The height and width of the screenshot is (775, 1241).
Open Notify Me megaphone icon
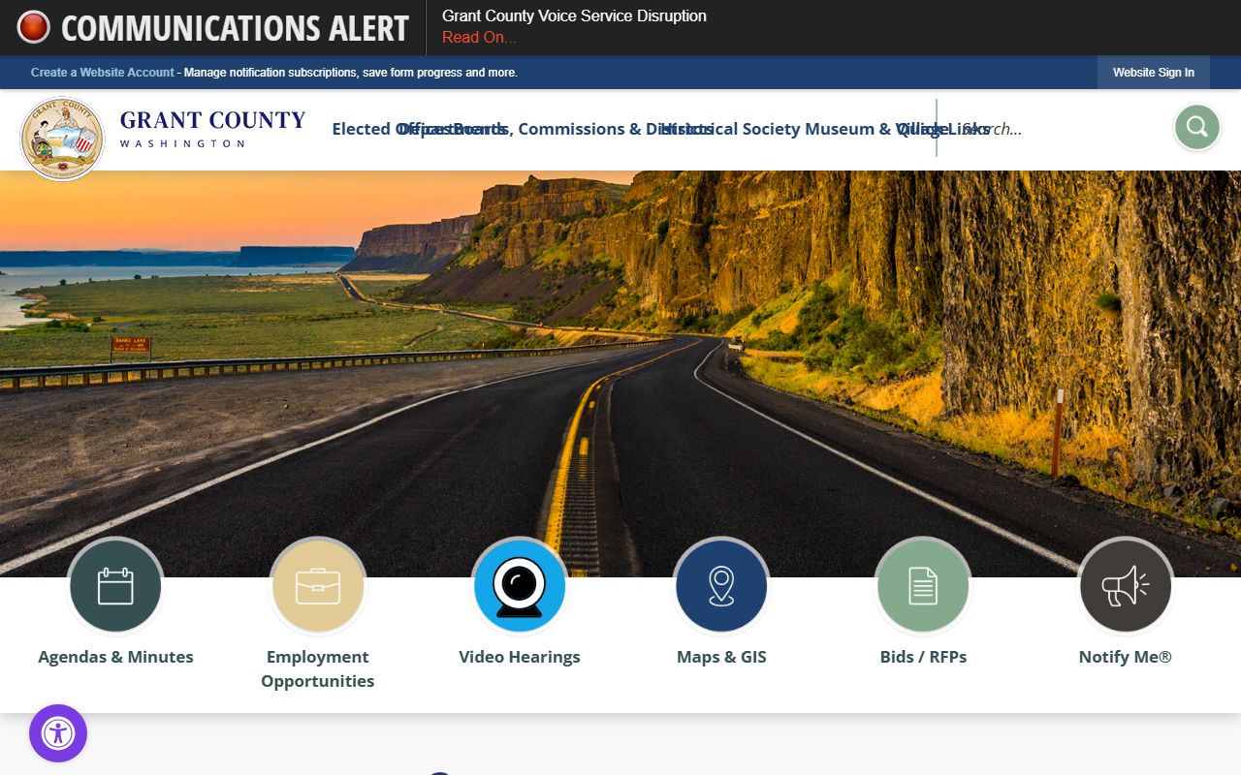click(x=1126, y=586)
